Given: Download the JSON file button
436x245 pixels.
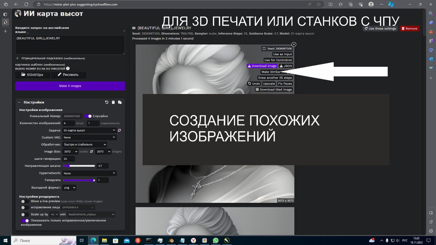Looking at the screenshot, I should [x=286, y=66].
